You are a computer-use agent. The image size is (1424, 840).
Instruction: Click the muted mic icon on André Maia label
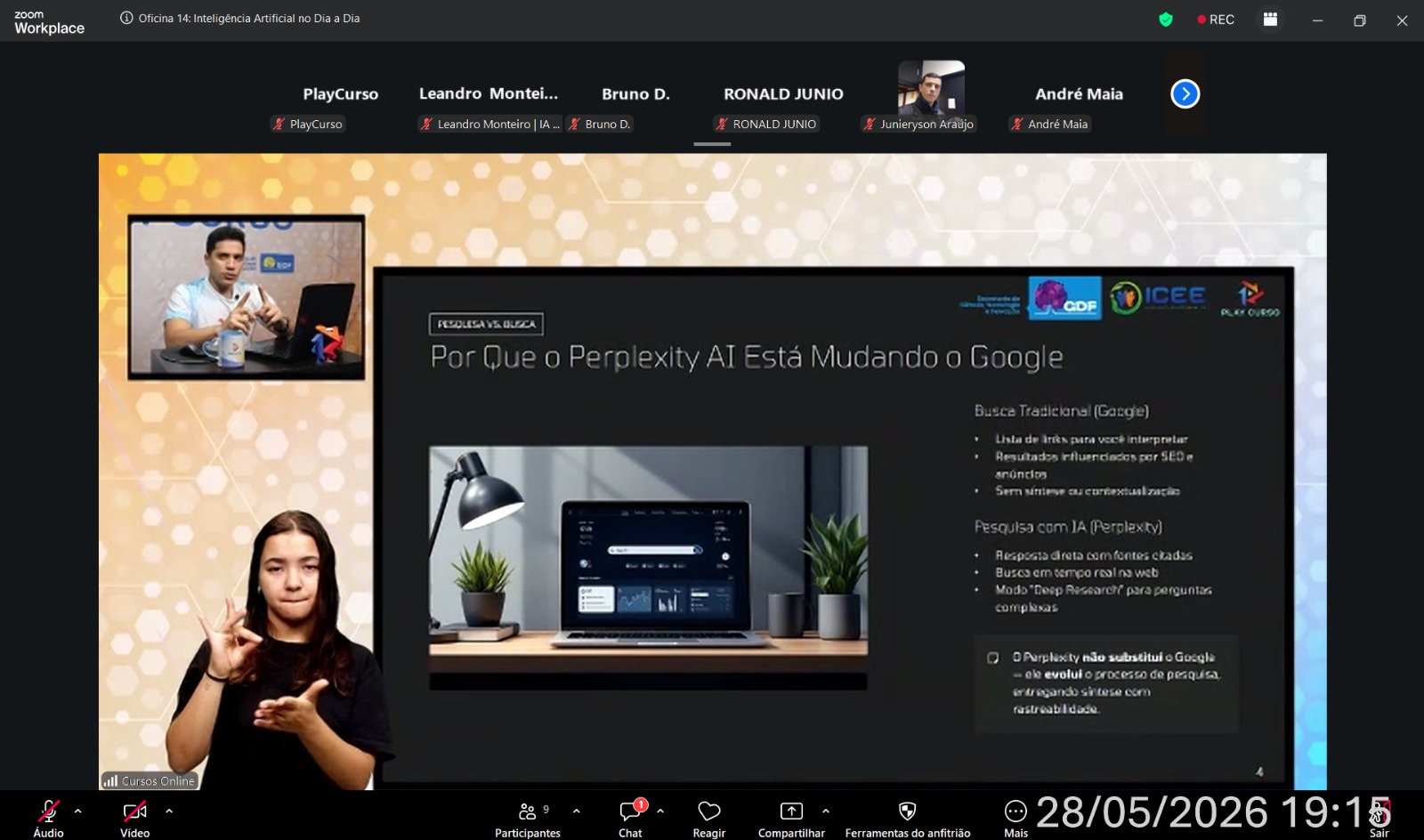pos(1017,124)
